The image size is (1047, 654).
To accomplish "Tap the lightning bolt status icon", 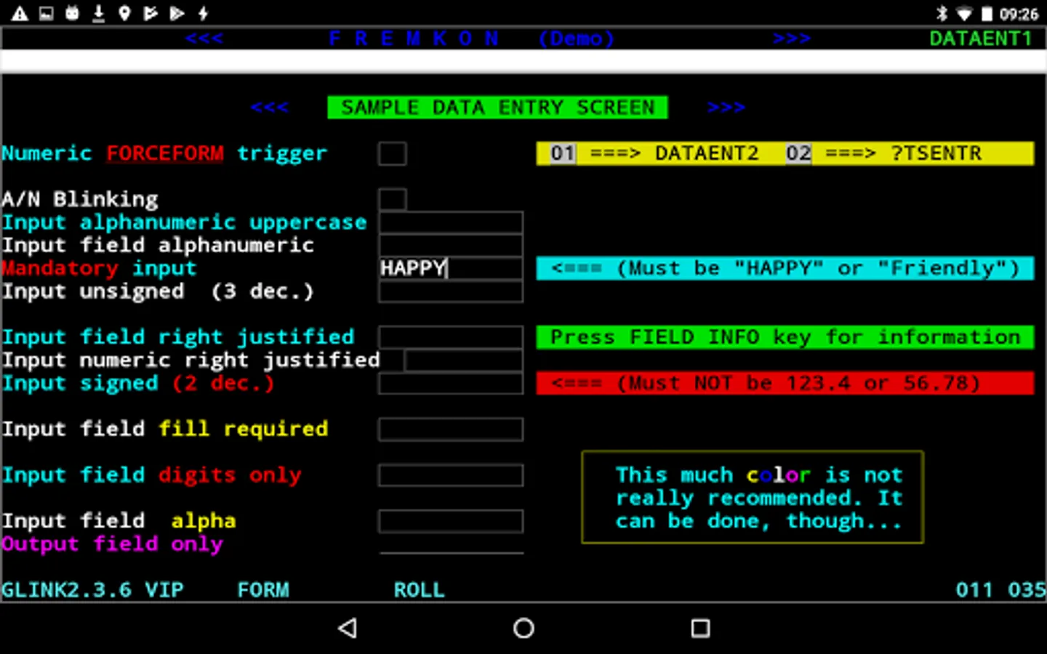I will pos(203,13).
